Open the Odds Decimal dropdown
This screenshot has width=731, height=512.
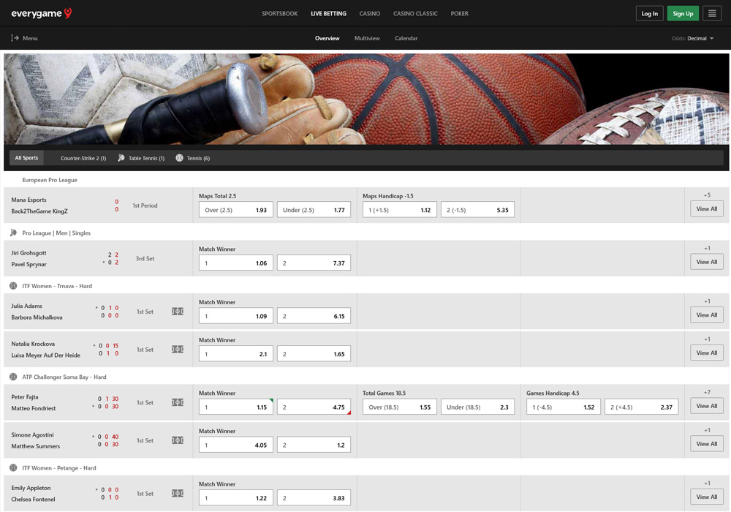[693, 38]
